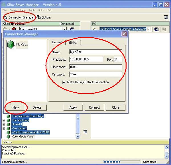Open the Hard drive (E) dropdown
Image resolution: width=171 pixels, height=165 pixels.
(65, 29)
